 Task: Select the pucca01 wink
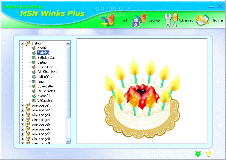tap(43, 96)
